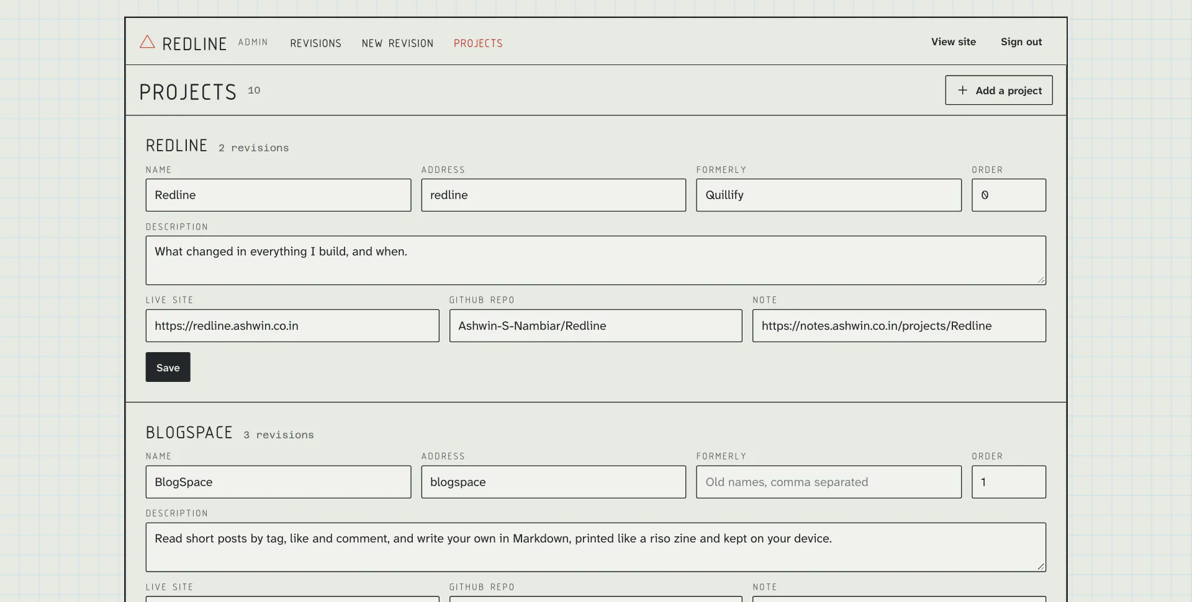1192x602 pixels.
Task: Edit the BlogSpace Description textarea
Action: pyautogui.click(x=595, y=547)
